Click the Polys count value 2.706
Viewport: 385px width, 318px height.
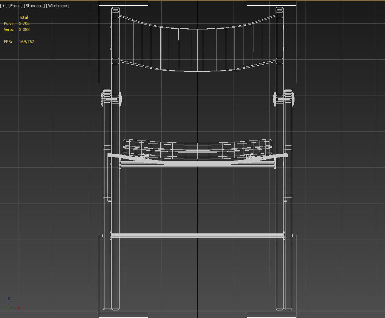click(x=24, y=23)
